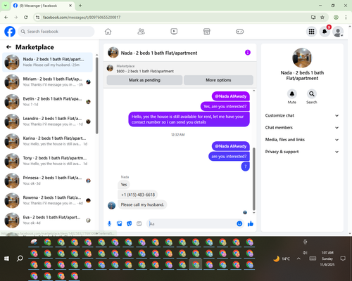
Task: Reload the page
Action: click(x=26, y=17)
